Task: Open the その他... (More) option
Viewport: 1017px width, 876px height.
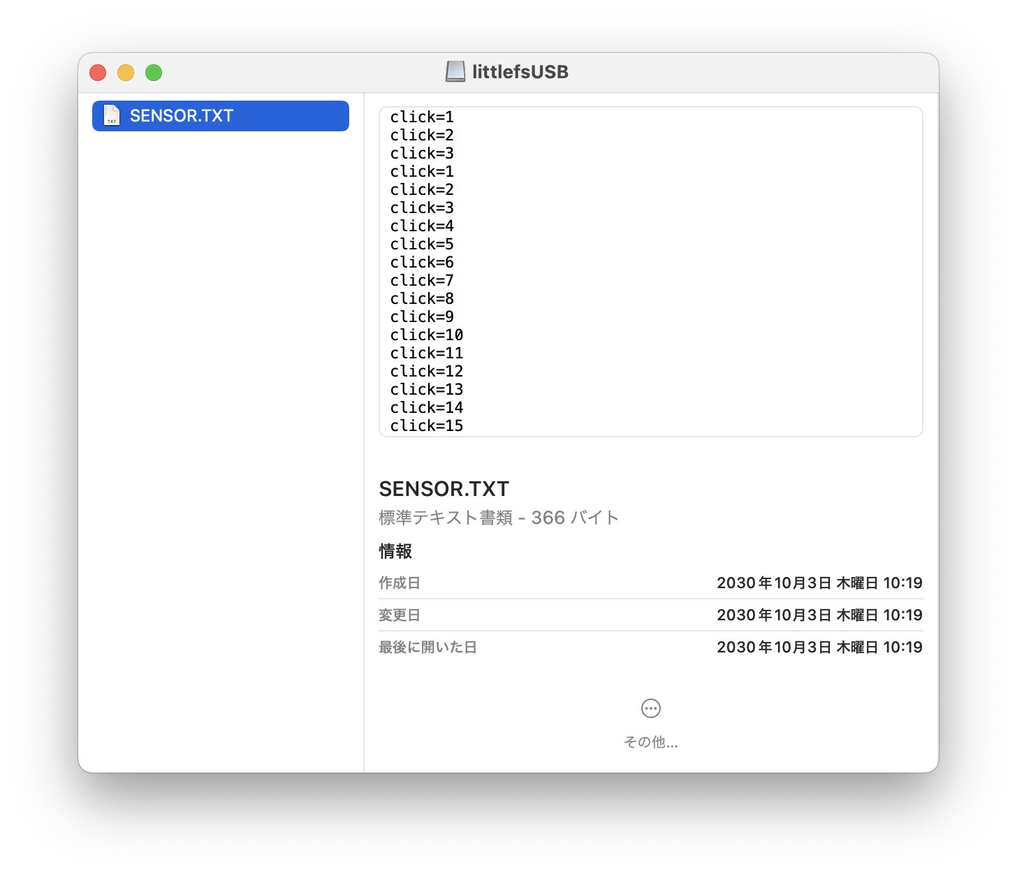Action: (650, 742)
